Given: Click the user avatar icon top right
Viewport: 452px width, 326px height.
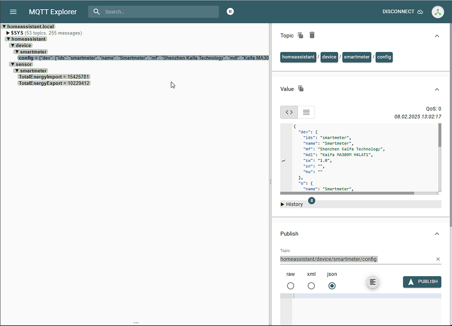Looking at the screenshot, I should click(437, 12).
